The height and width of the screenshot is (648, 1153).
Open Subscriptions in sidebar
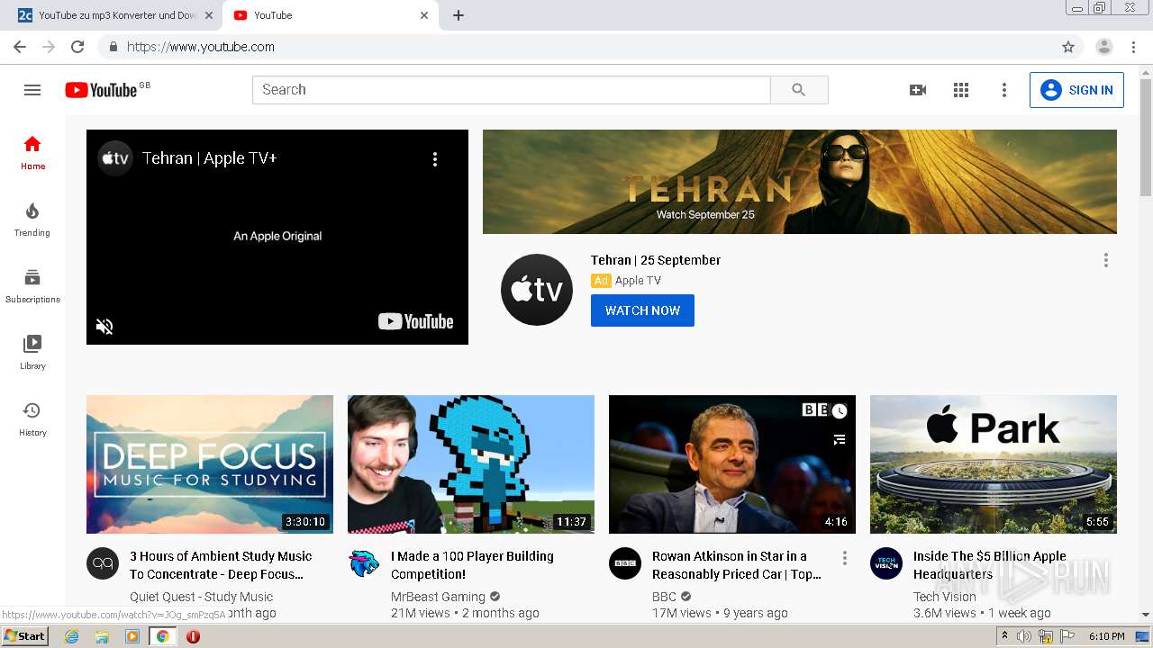coord(32,285)
